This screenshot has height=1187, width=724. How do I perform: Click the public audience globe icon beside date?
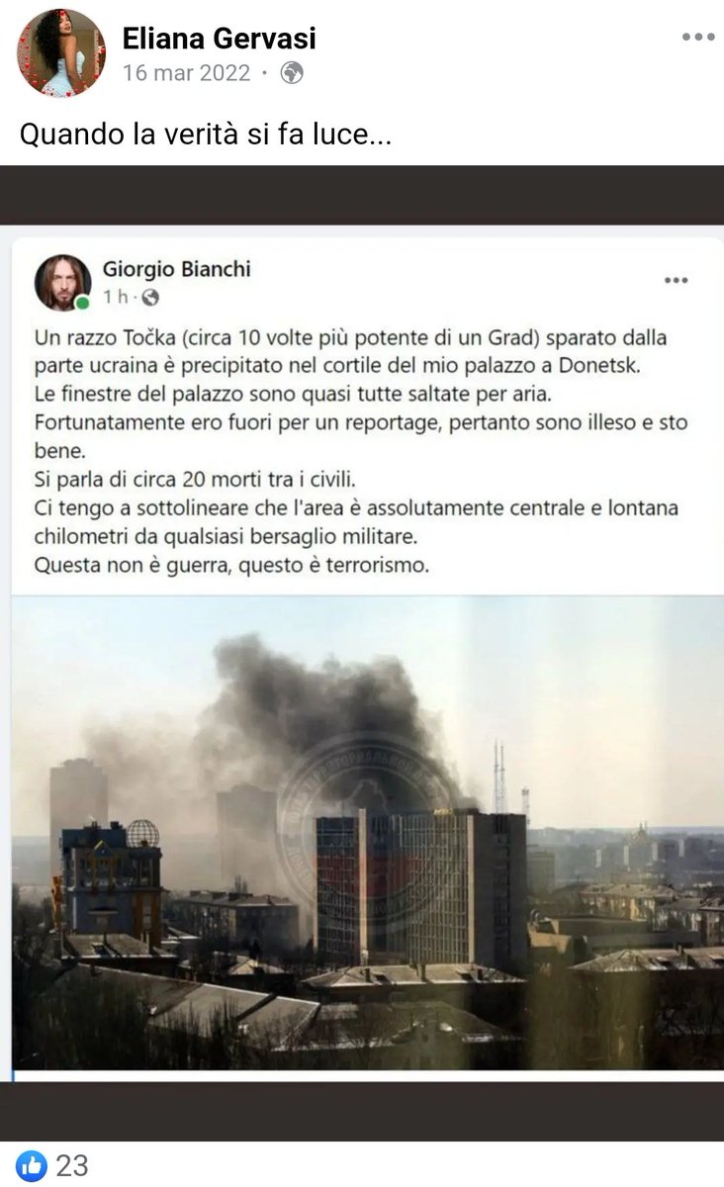tap(291, 73)
